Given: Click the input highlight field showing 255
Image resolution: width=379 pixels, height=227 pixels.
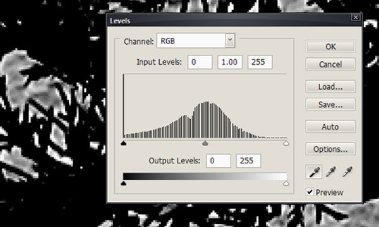Looking at the screenshot, I should (260, 62).
